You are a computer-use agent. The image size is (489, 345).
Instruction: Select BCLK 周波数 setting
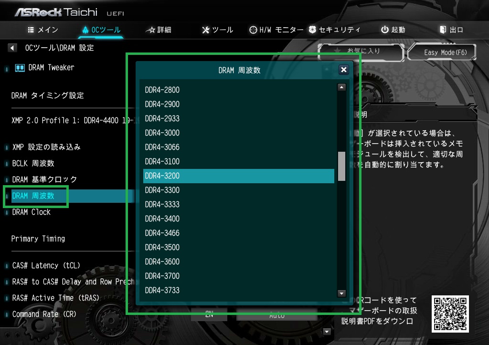33,163
